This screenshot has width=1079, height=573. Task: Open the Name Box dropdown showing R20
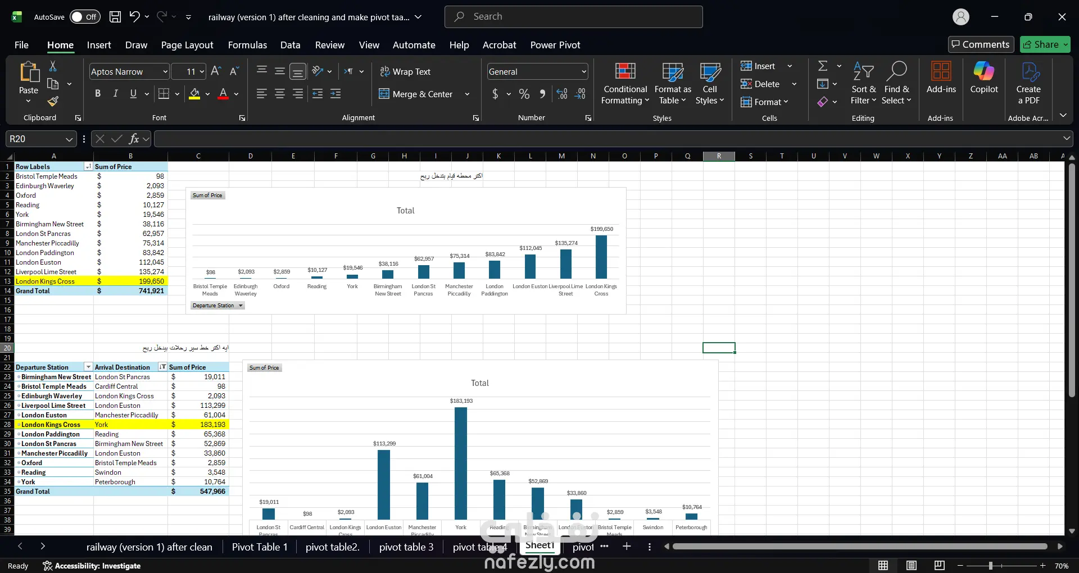tap(69, 139)
